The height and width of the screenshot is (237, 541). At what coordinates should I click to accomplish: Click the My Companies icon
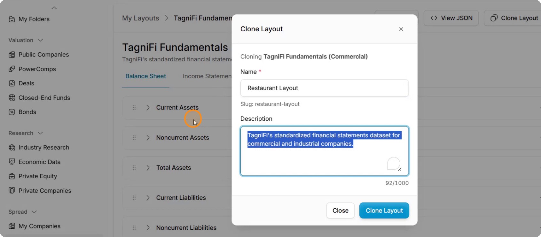12,226
